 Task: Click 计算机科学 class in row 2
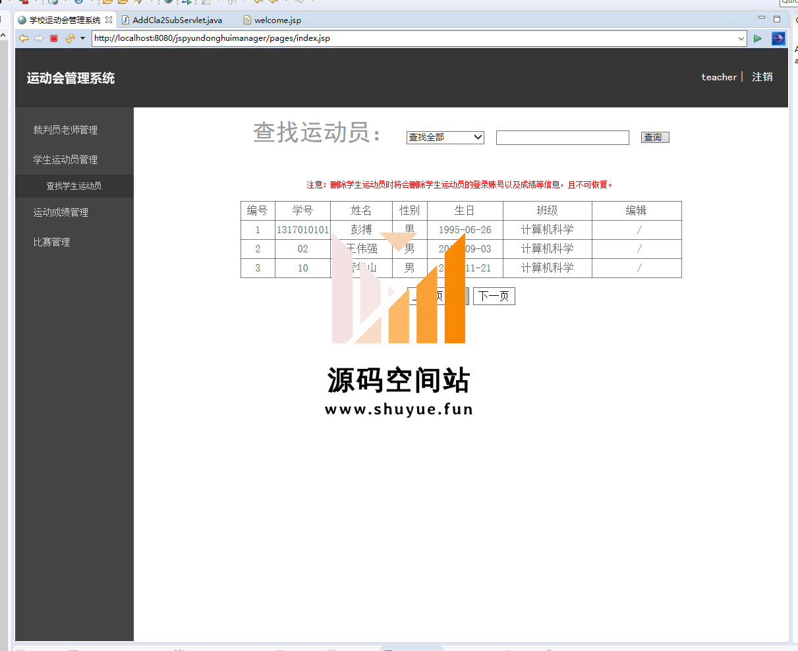[x=548, y=248]
